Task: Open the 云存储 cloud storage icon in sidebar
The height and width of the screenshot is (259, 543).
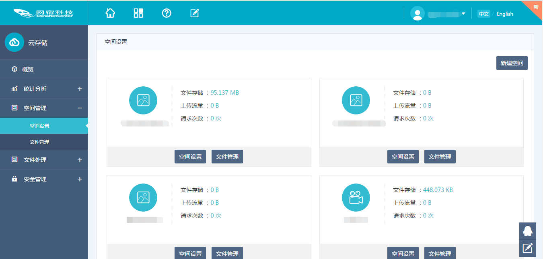Action: [14, 42]
